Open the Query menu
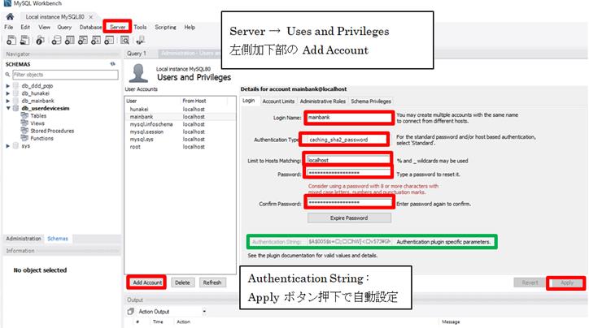This screenshot has height=328, width=589. (64, 27)
